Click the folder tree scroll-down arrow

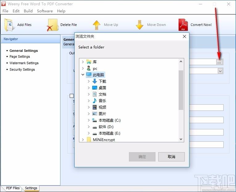point(181,139)
